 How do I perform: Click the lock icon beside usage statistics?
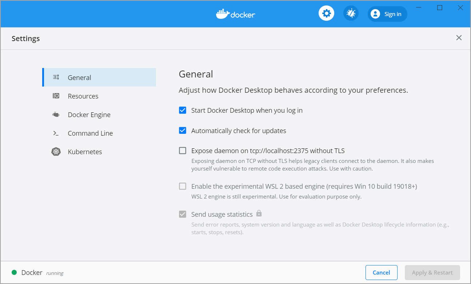point(259,213)
